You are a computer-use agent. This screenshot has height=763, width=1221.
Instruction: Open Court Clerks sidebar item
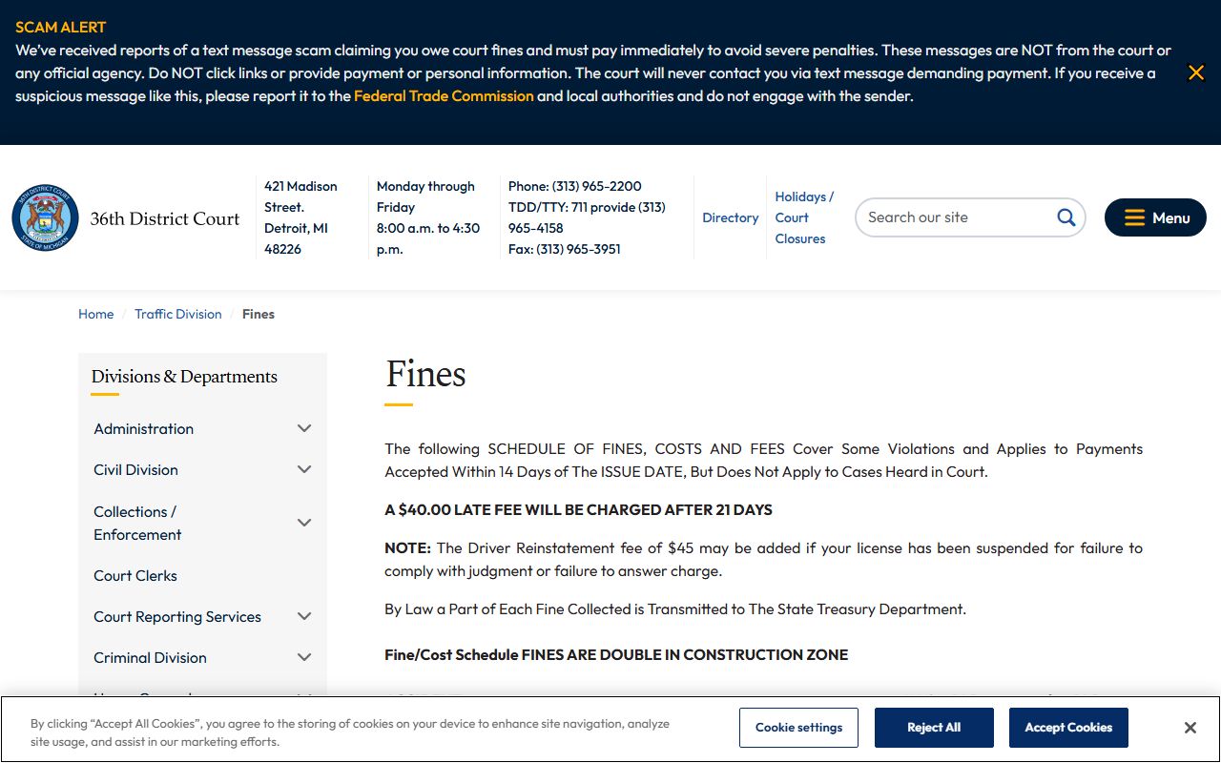click(135, 575)
